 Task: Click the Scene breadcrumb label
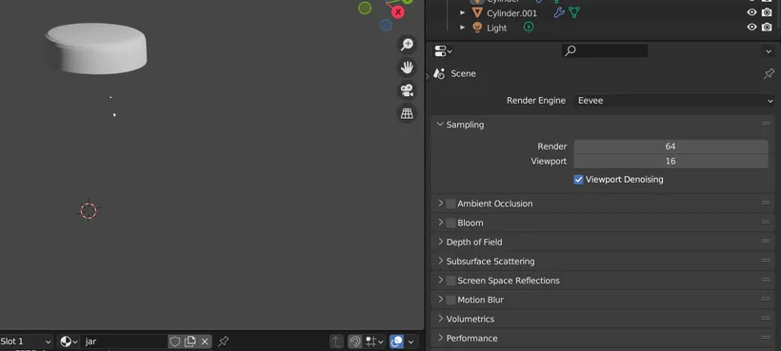click(x=463, y=73)
